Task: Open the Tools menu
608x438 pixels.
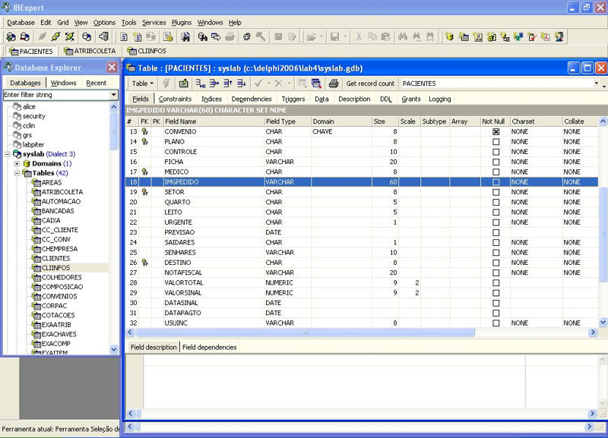Action: point(128,23)
